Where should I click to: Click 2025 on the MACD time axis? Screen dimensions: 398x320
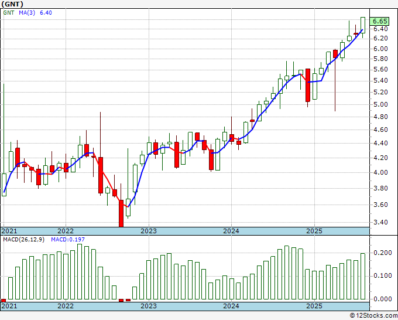[x=314, y=306]
